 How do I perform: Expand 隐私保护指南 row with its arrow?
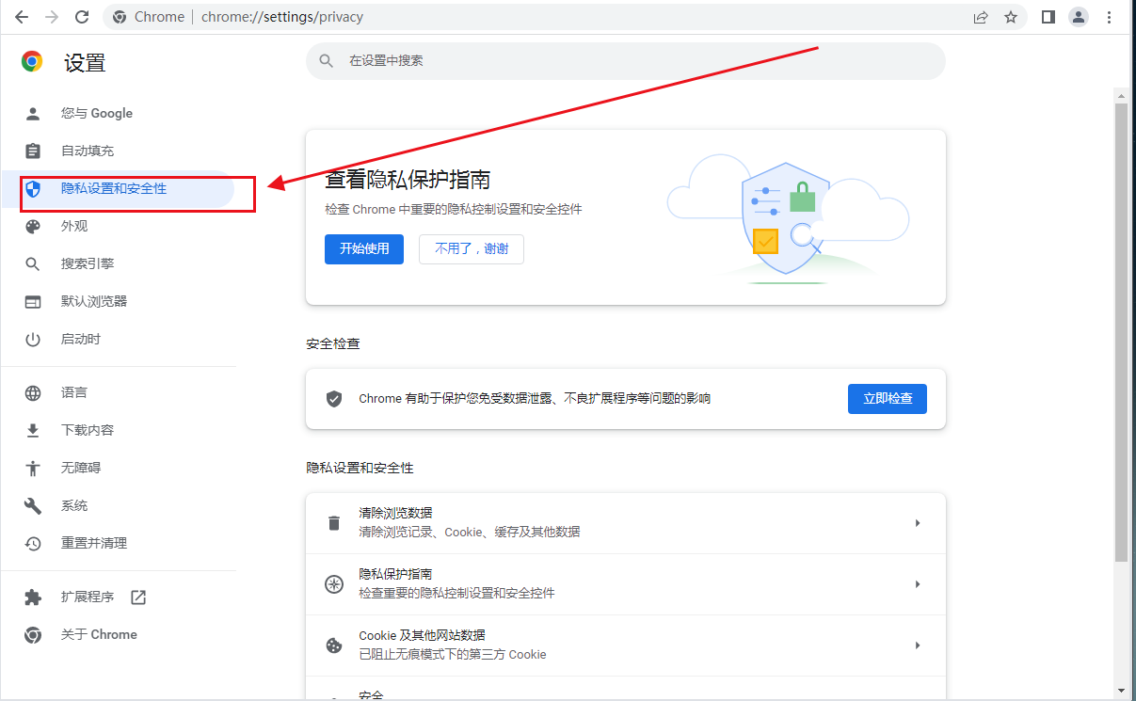(918, 584)
